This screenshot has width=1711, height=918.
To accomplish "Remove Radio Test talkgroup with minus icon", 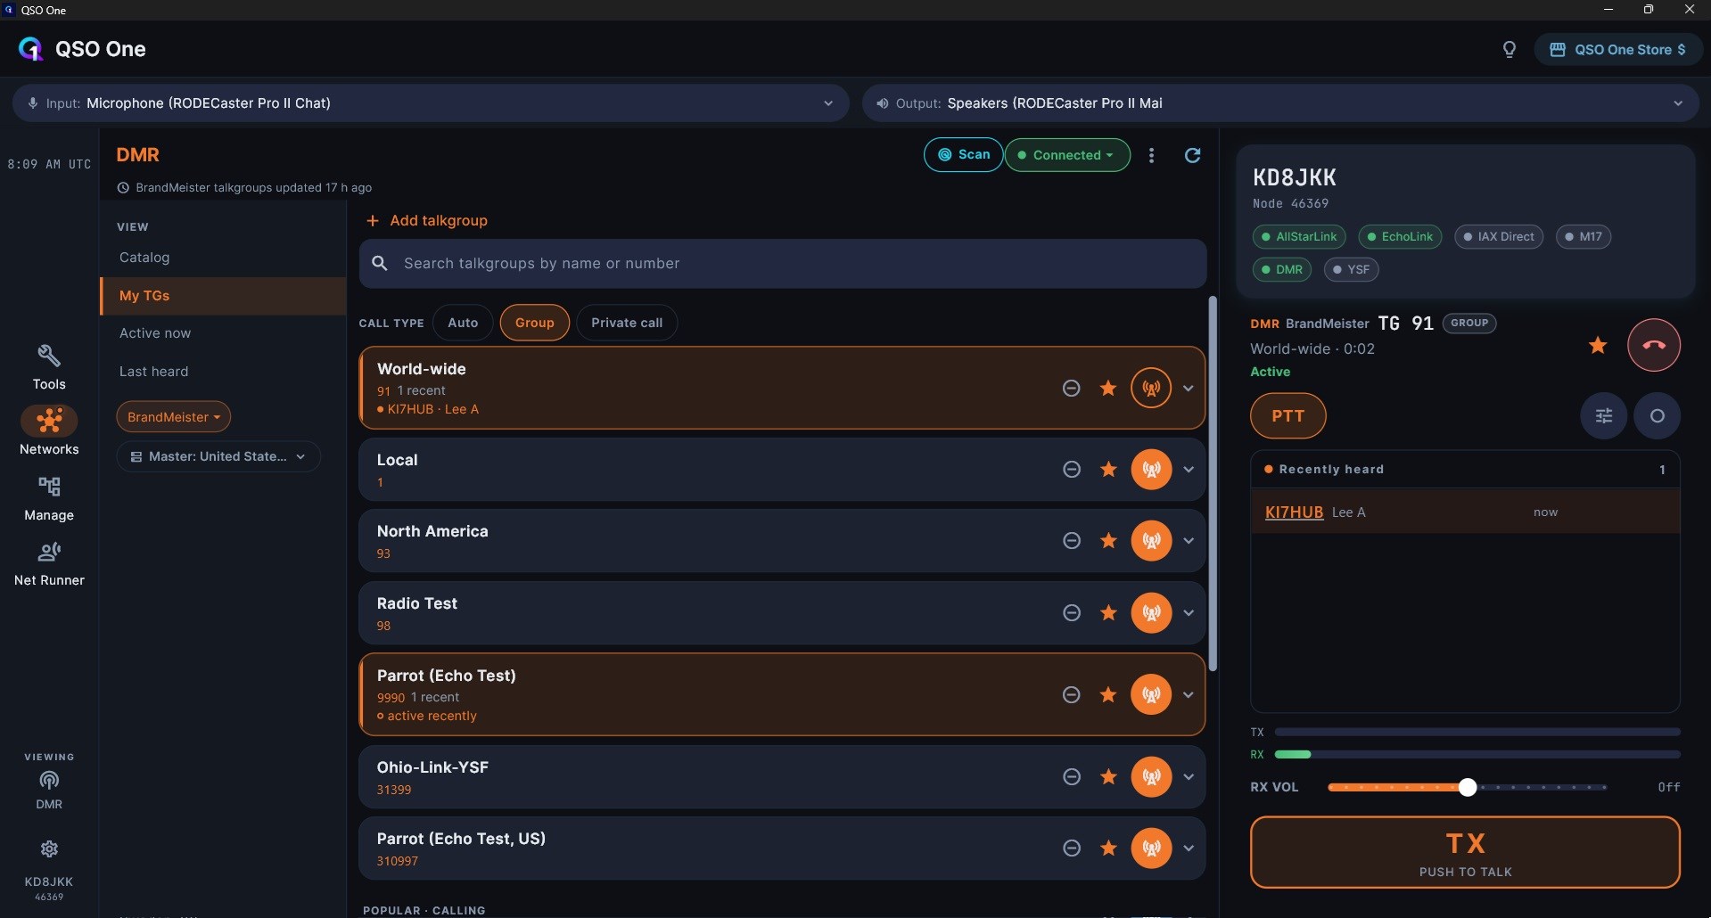I will (1072, 612).
